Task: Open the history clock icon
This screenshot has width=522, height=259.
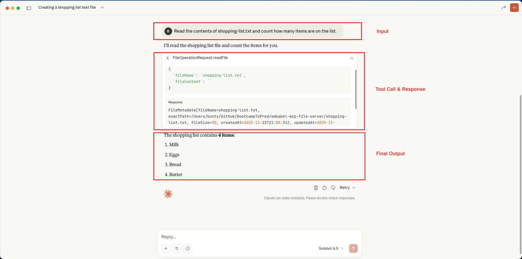Action: pyautogui.click(x=188, y=248)
